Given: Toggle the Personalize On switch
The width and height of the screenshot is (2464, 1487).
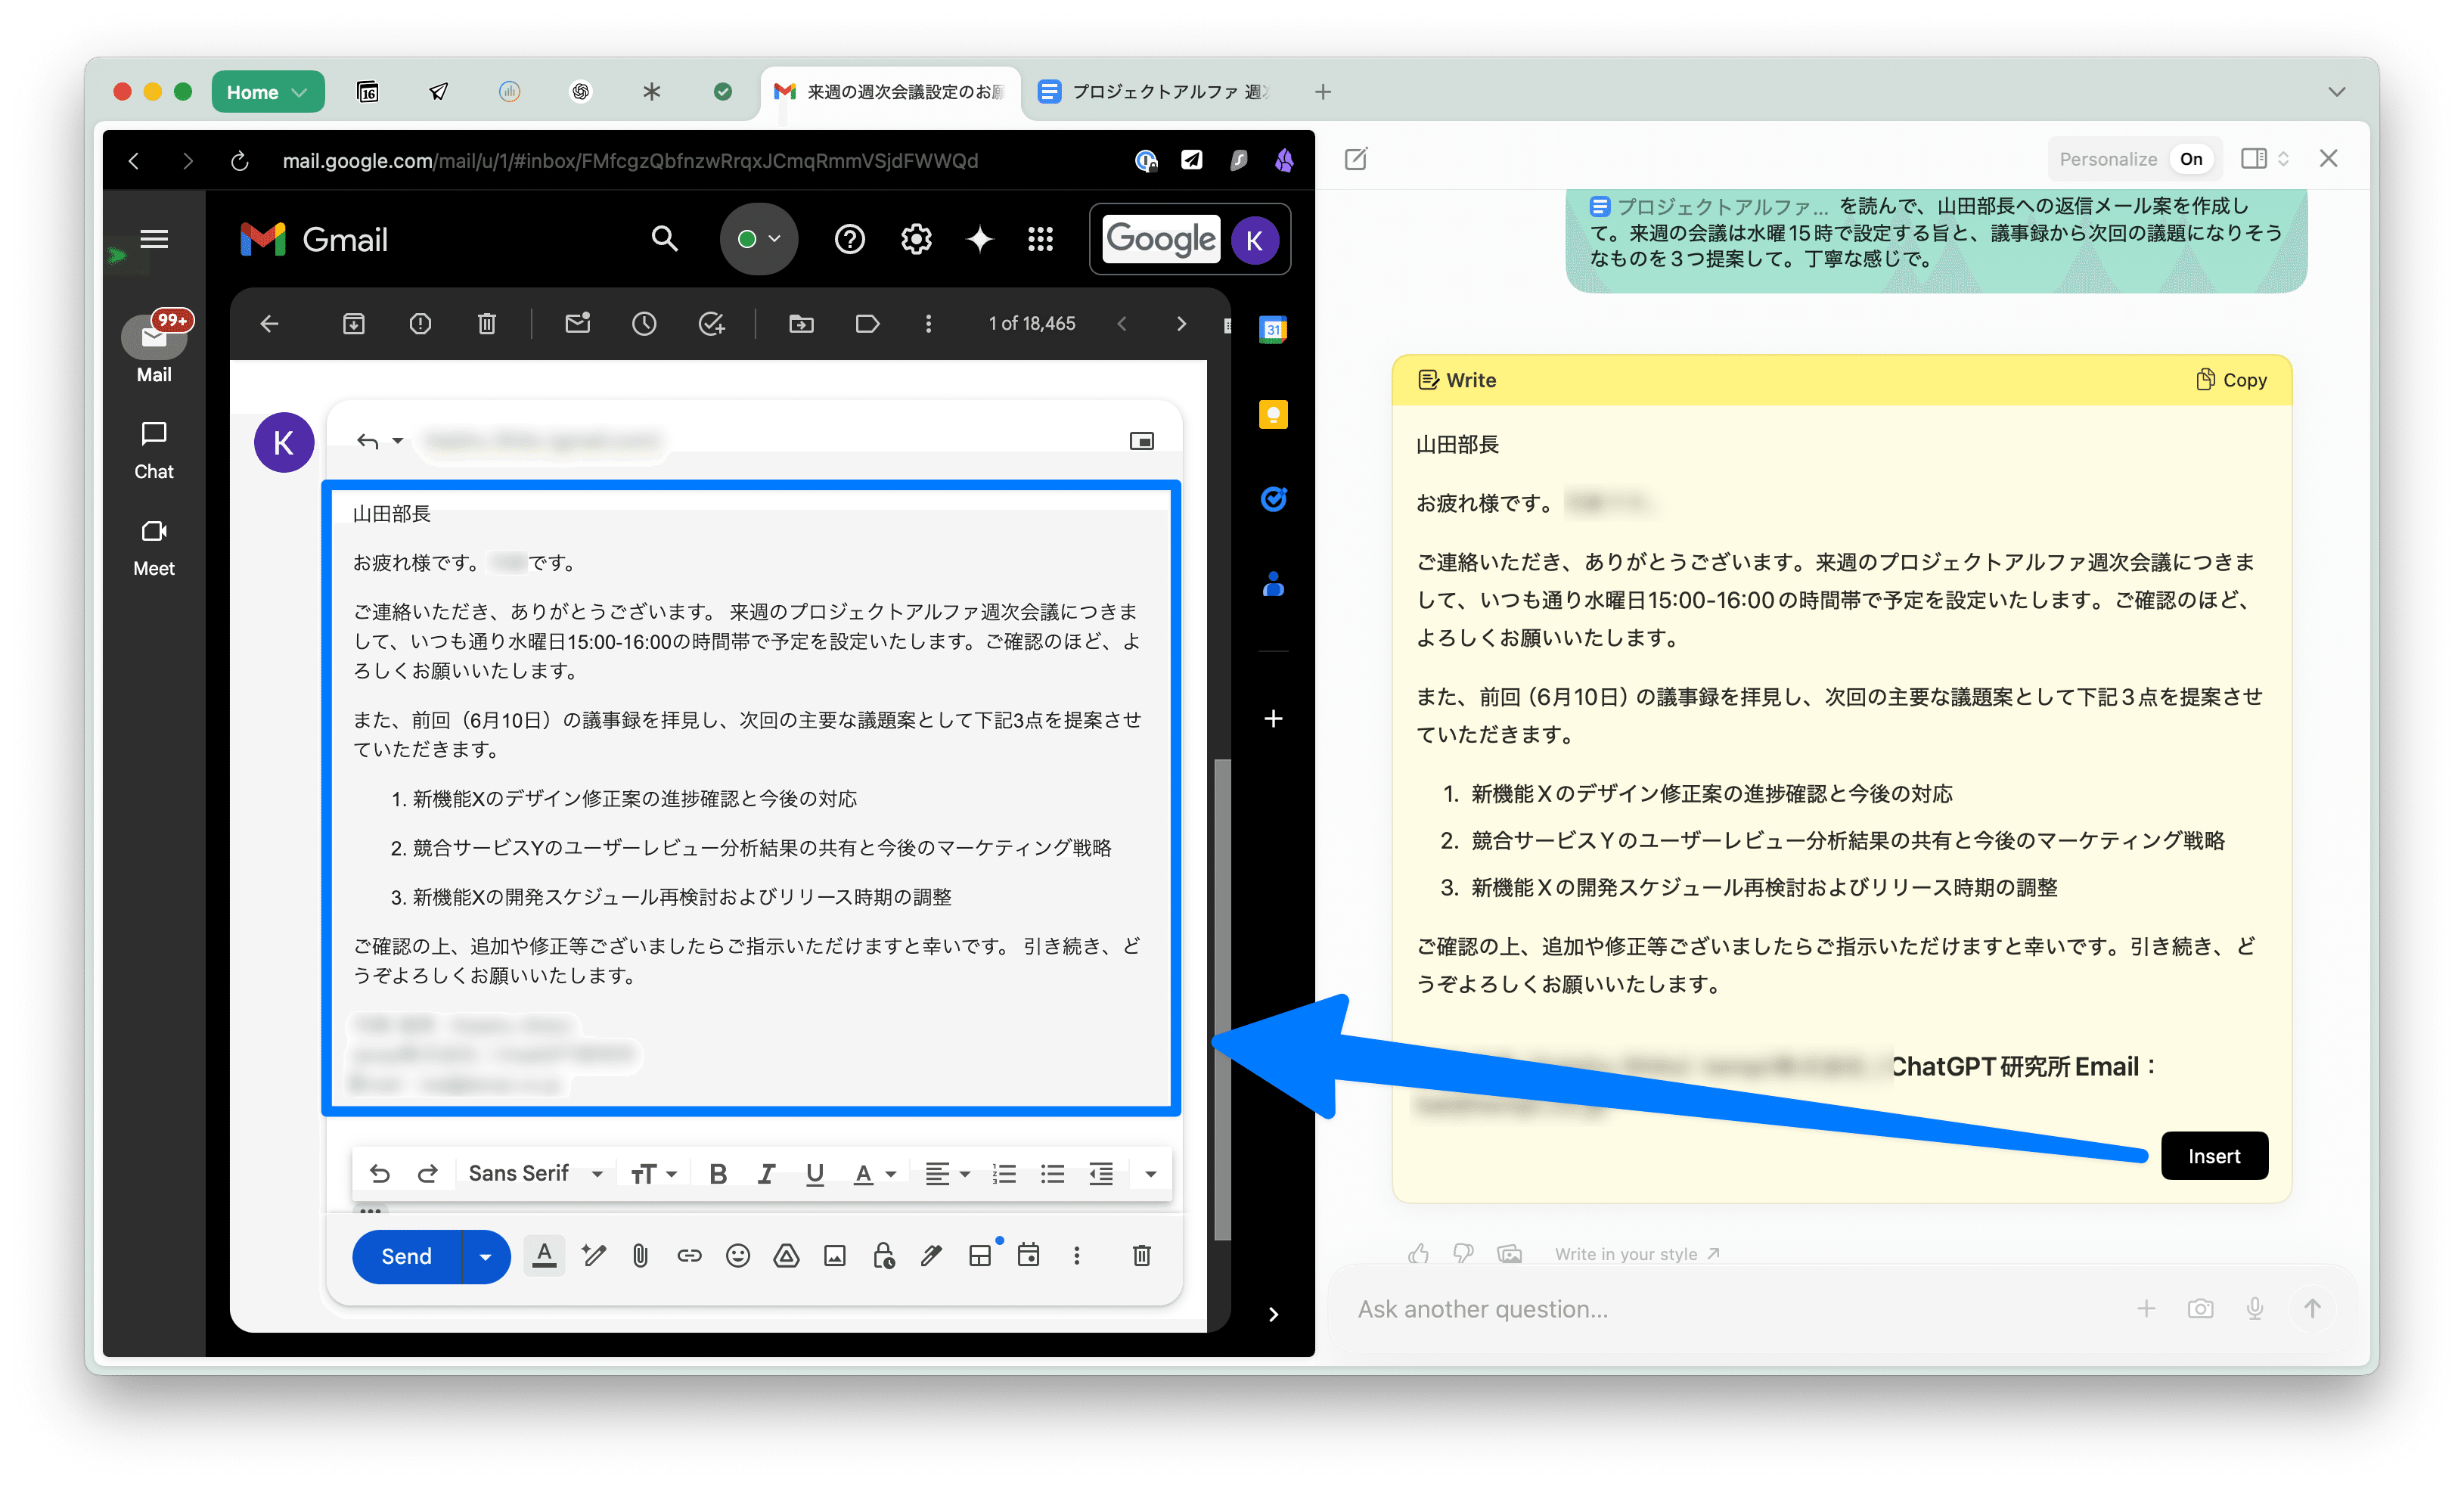Looking at the screenshot, I should pyautogui.click(x=2190, y=159).
